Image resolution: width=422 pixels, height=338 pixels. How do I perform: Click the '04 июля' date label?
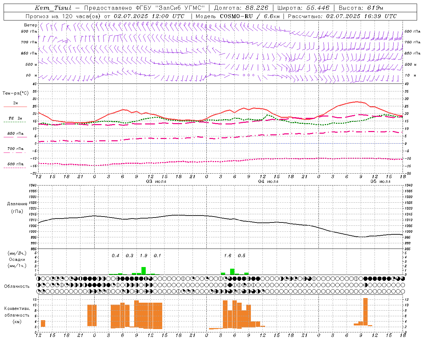268,182
